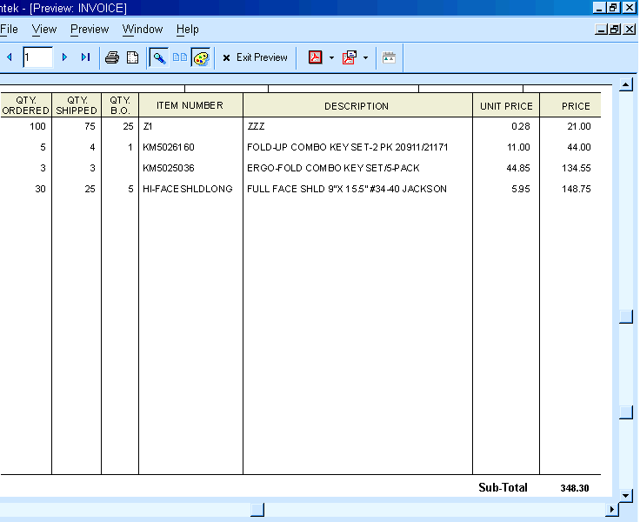Click the Sub-Total label
The height and width of the screenshot is (522, 640).
click(x=503, y=488)
